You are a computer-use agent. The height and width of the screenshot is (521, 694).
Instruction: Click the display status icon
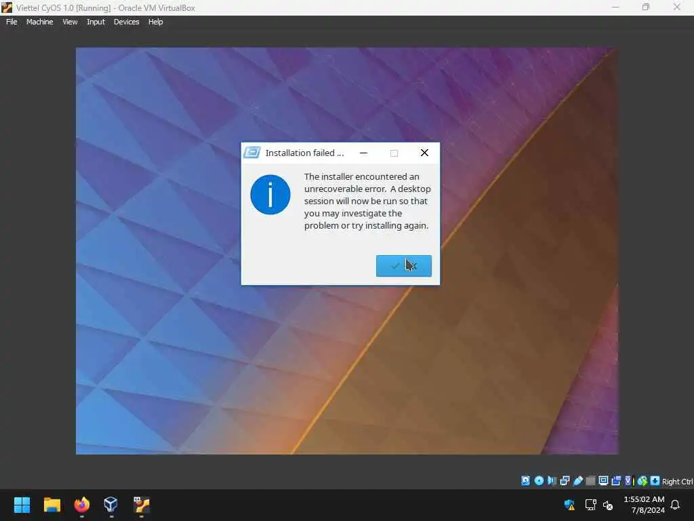(603, 481)
